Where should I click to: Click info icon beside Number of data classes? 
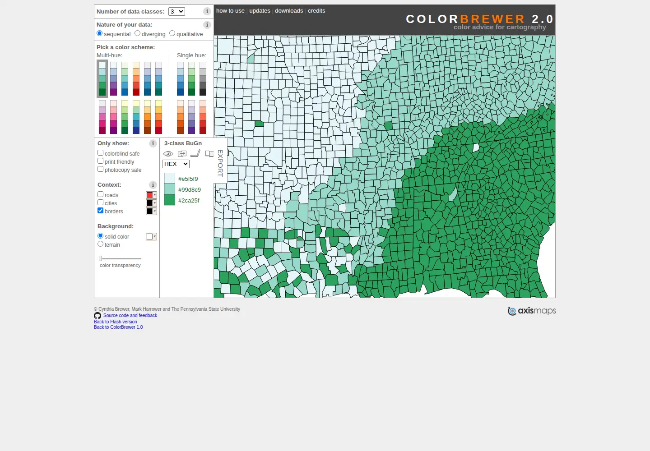(x=207, y=11)
